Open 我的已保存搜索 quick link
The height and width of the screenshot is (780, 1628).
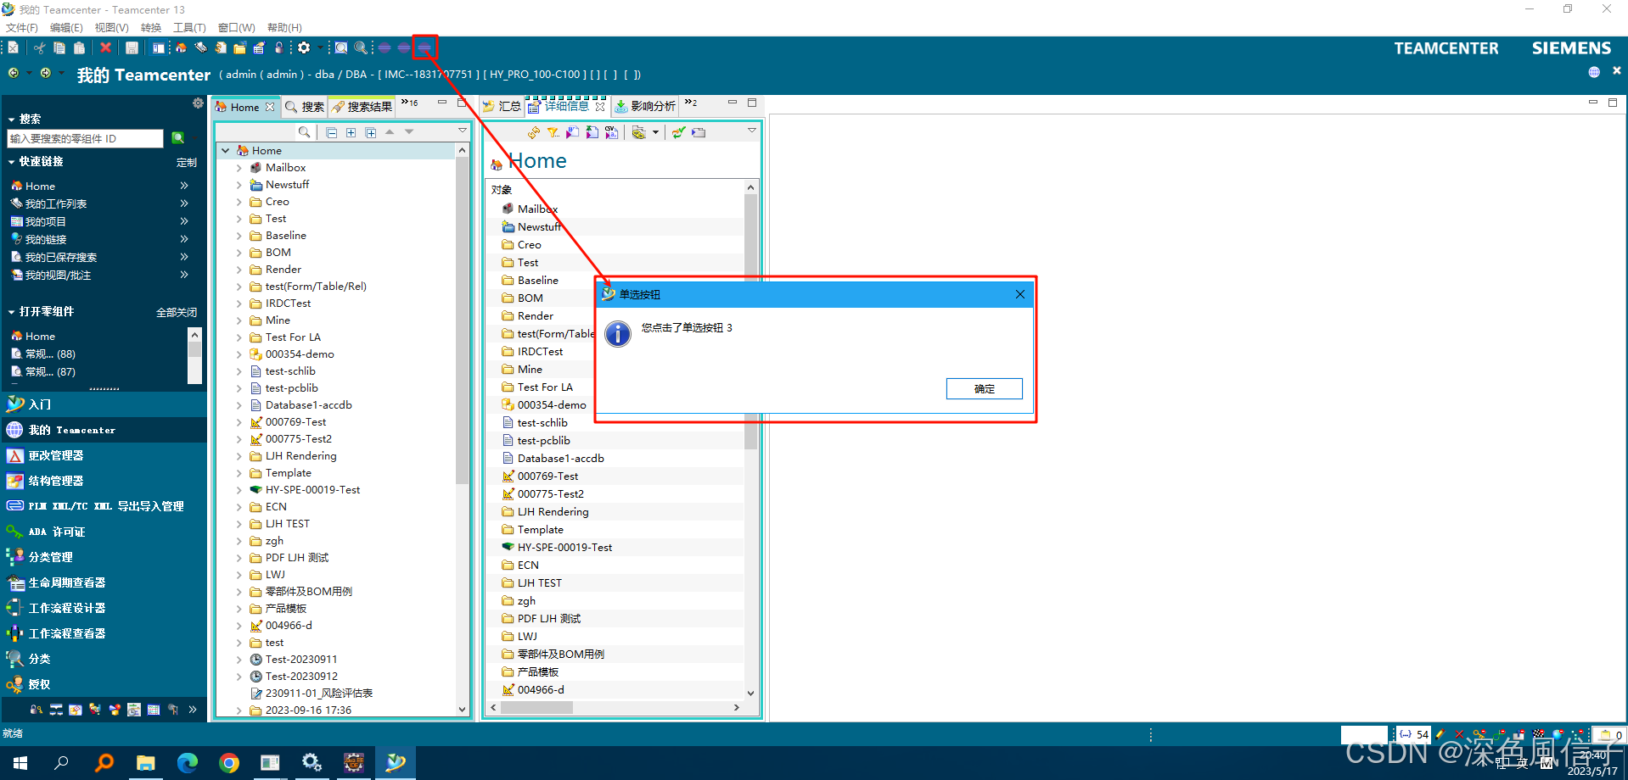(61, 257)
